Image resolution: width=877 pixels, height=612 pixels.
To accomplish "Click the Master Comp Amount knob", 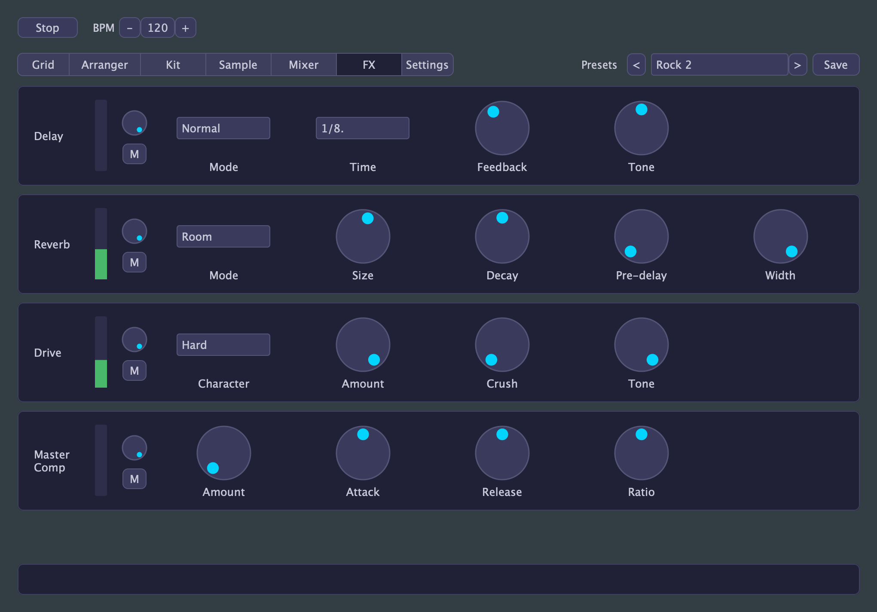I will (x=224, y=453).
